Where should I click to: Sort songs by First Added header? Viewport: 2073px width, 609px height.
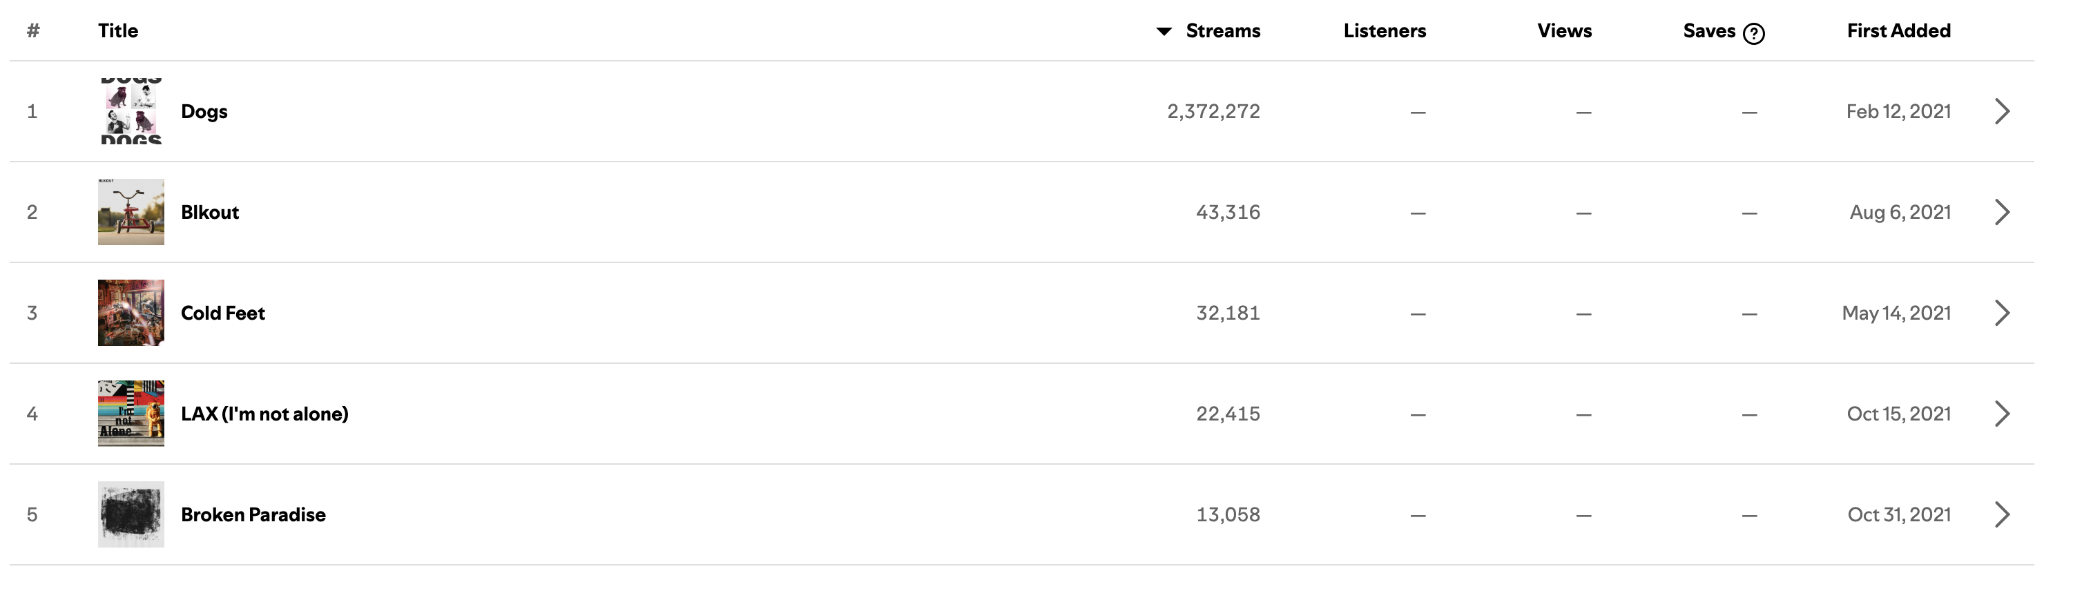tap(1898, 30)
